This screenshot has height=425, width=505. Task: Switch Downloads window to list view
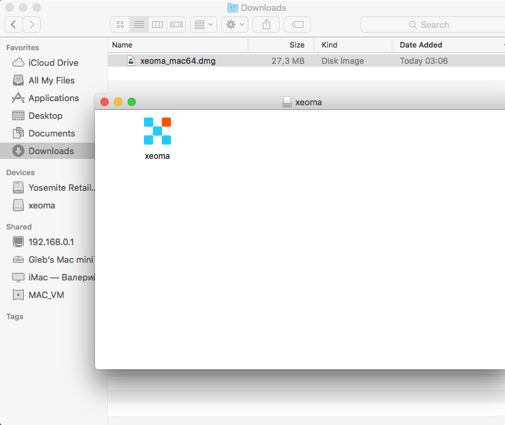pyautogui.click(x=139, y=24)
